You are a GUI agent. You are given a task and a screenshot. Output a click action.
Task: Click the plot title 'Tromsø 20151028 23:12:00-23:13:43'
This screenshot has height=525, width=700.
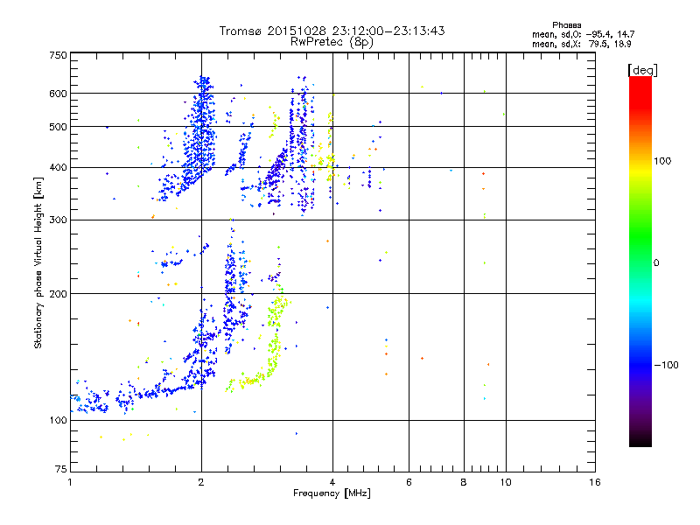pyautogui.click(x=332, y=31)
